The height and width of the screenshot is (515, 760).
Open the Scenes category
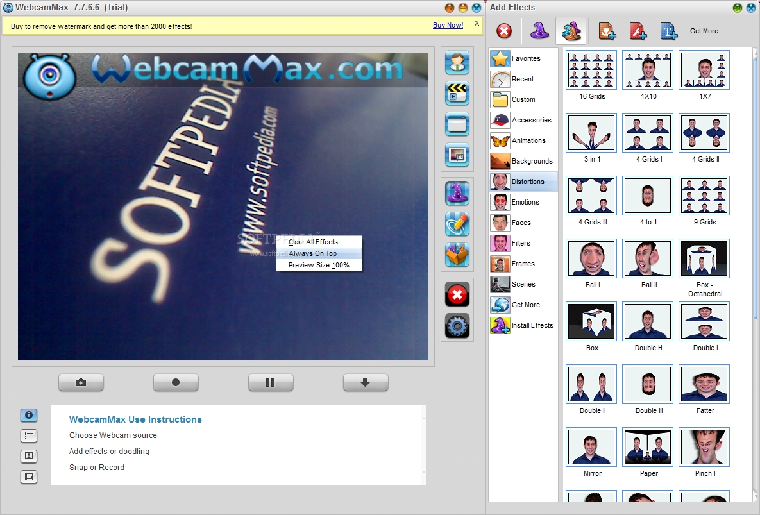[x=523, y=284]
